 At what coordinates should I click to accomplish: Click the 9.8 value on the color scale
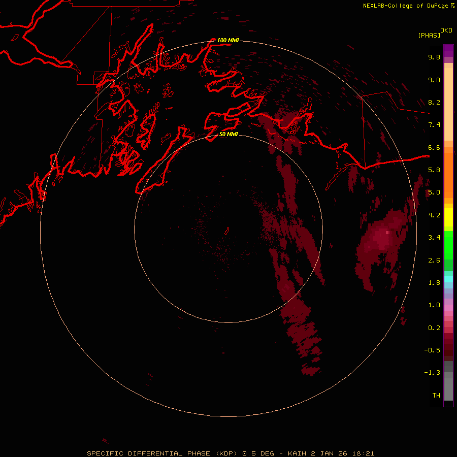[434, 57]
